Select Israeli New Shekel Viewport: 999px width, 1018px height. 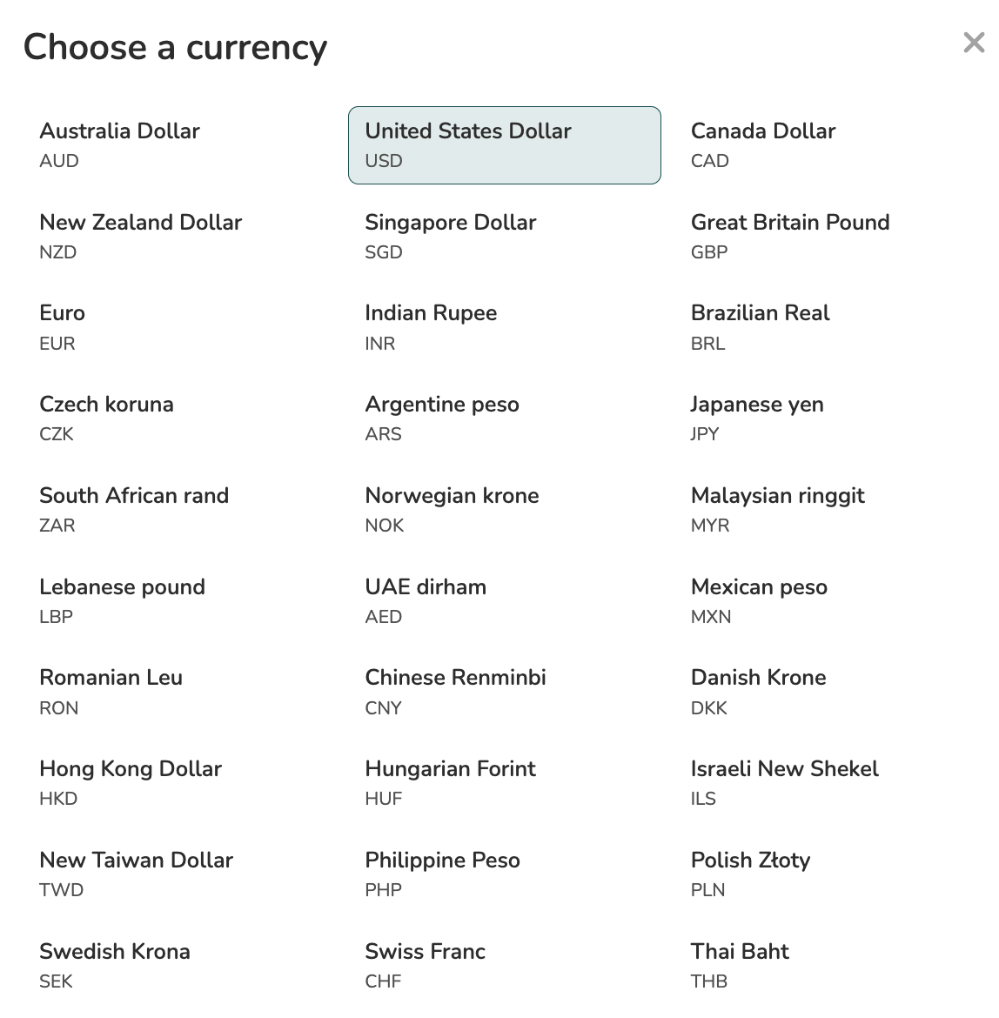click(x=784, y=782)
